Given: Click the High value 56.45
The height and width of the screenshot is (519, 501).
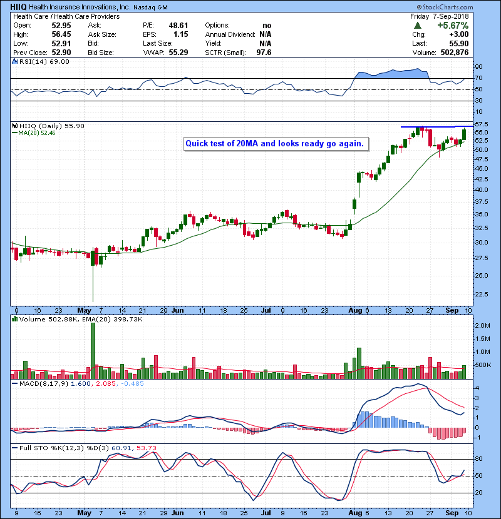Looking at the screenshot, I should 61,34.
